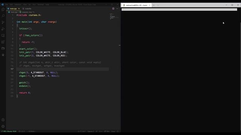Click the C++ language mode status entry
This screenshot has width=241, height=135.
[x=101, y=131]
